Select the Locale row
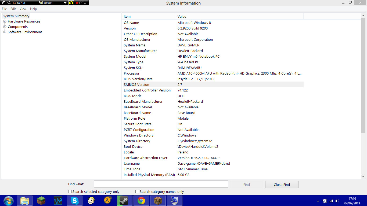The width and height of the screenshot is (367, 206). [x=213, y=152]
